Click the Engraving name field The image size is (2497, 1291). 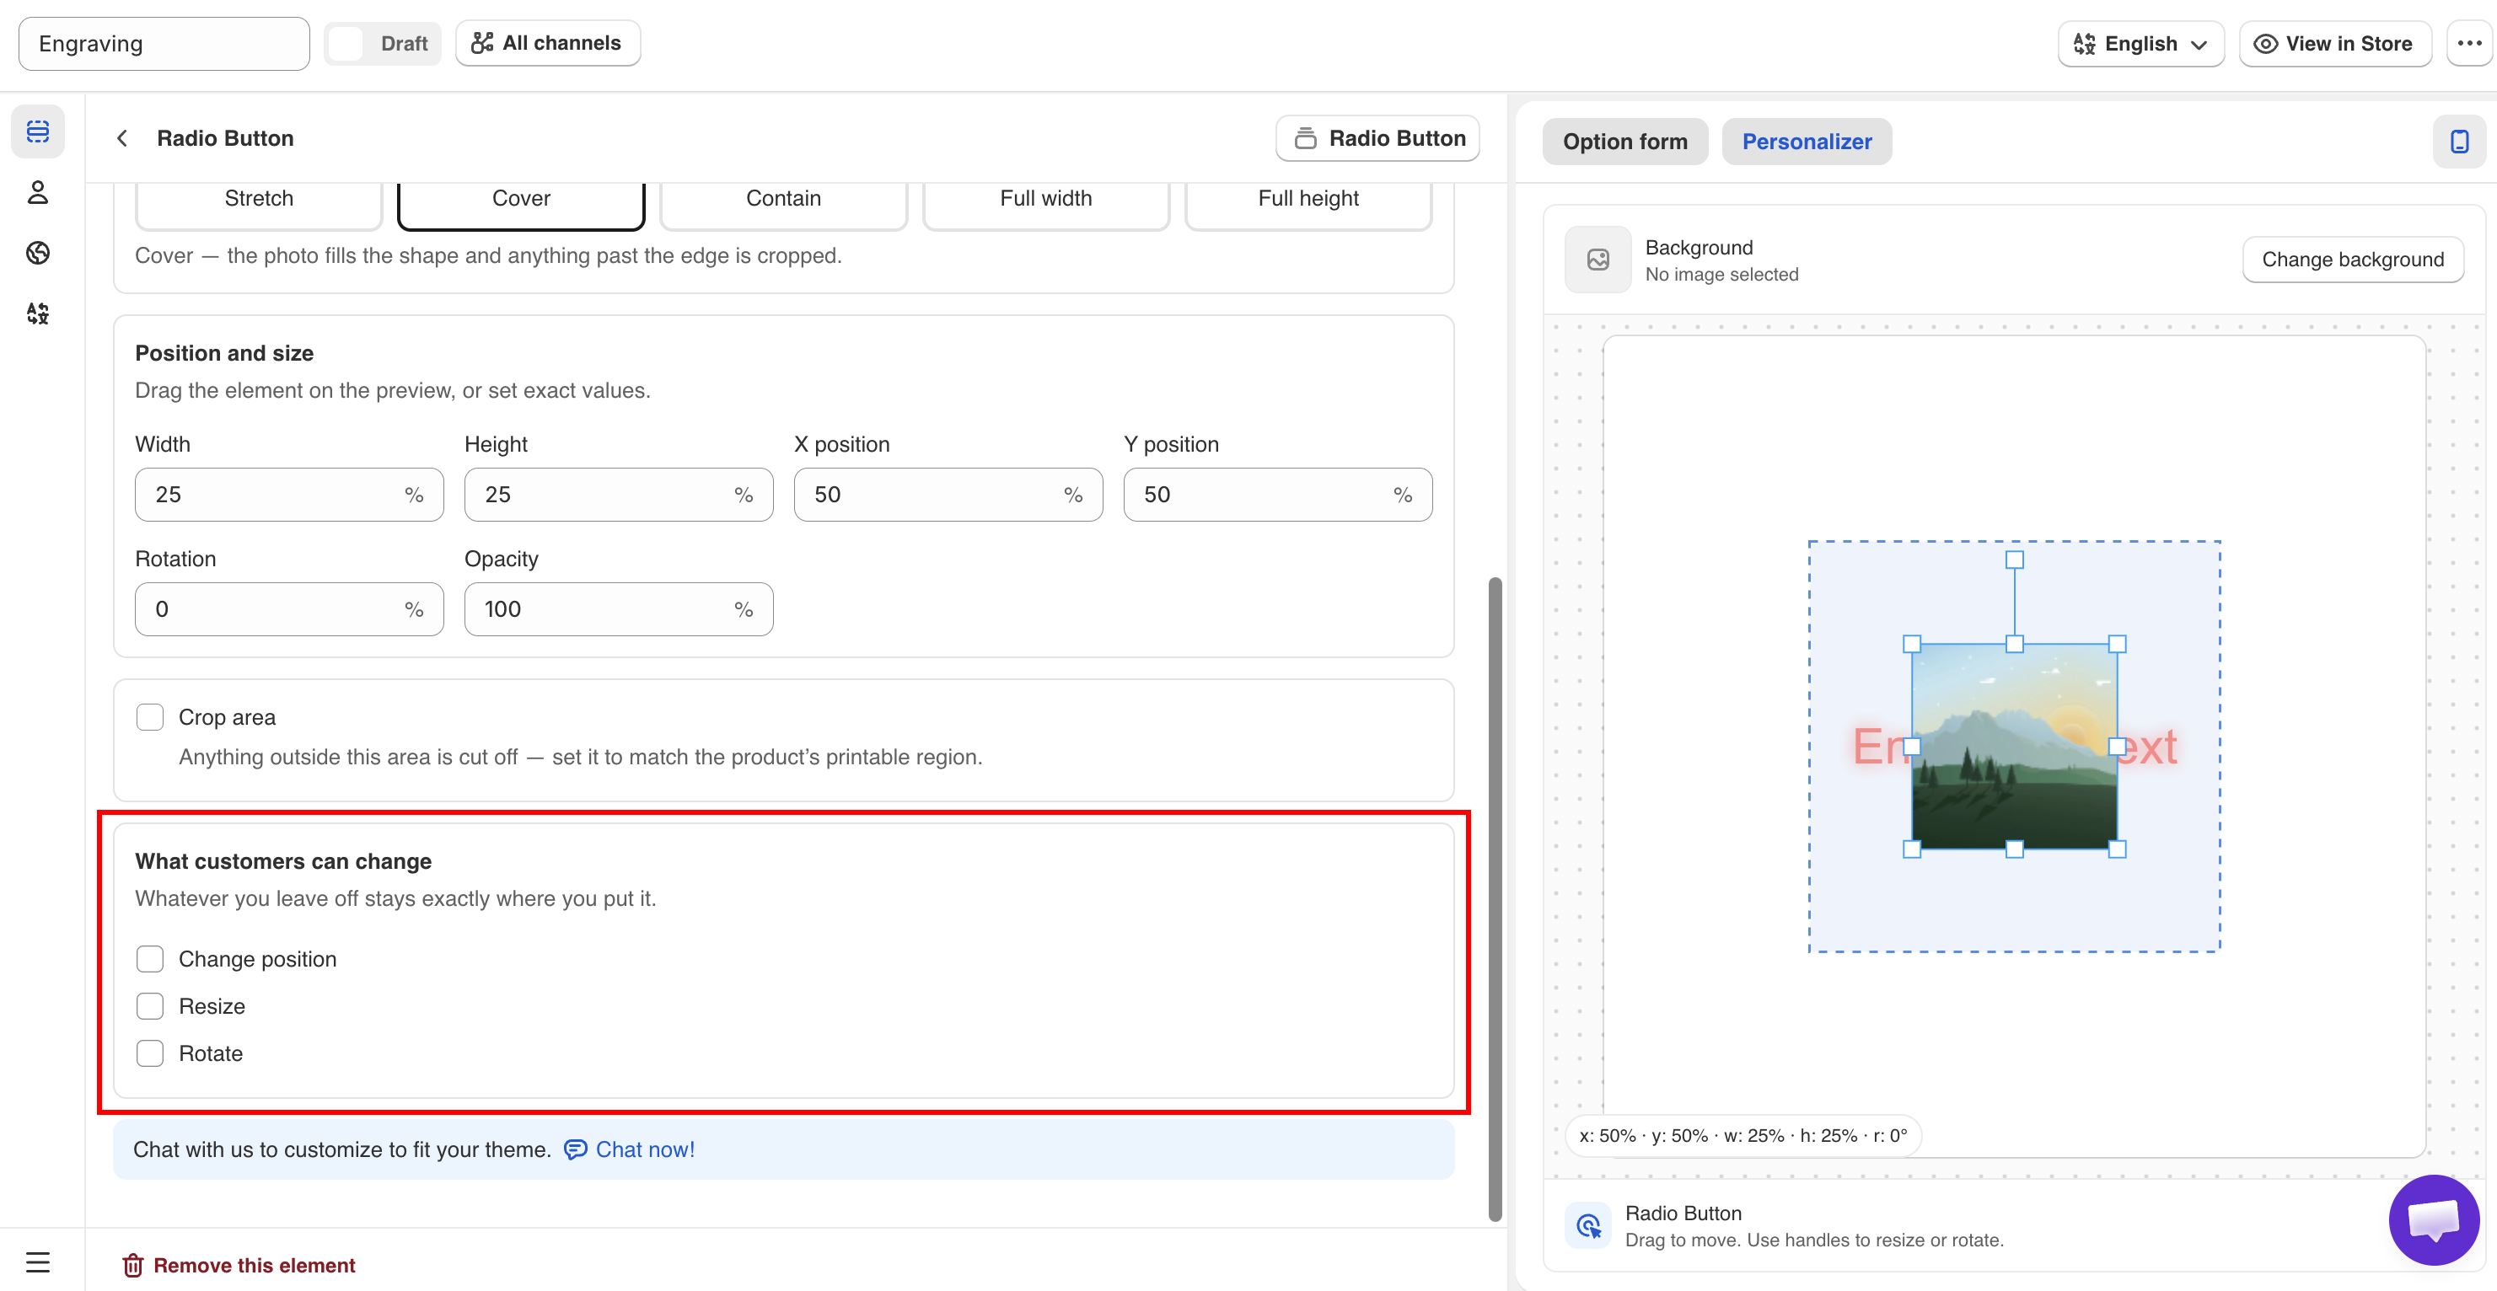(x=164, y=44)
